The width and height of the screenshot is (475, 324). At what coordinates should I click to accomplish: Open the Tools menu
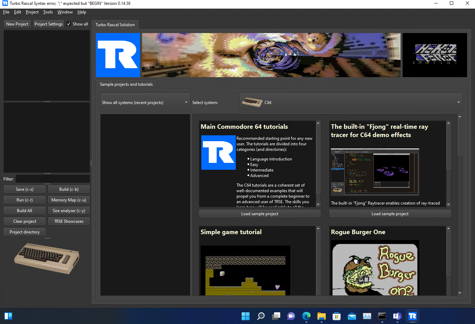[x=48, y=12]
